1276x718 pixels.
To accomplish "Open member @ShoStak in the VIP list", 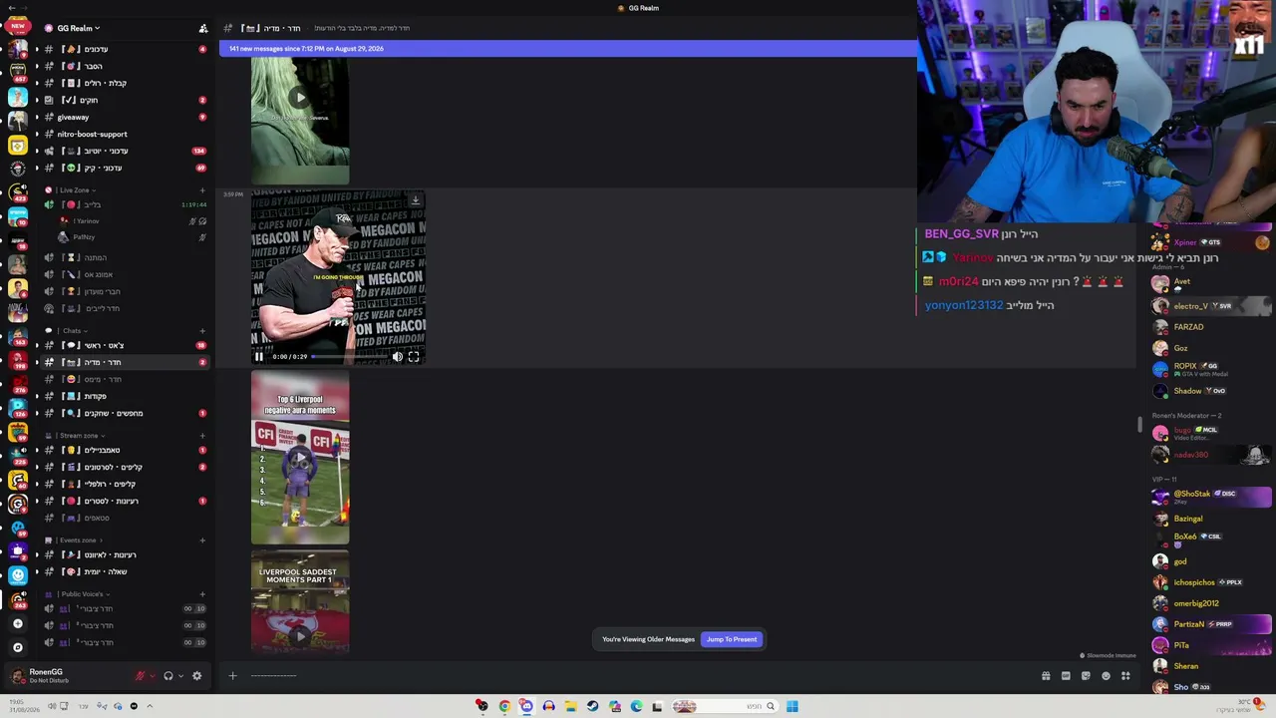I will coord(1211,496).
